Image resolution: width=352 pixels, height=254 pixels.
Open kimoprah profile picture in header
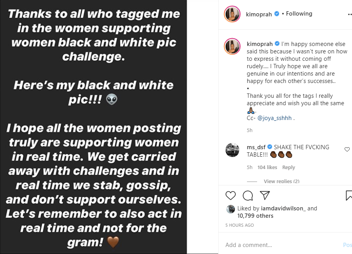pos(232,14)
